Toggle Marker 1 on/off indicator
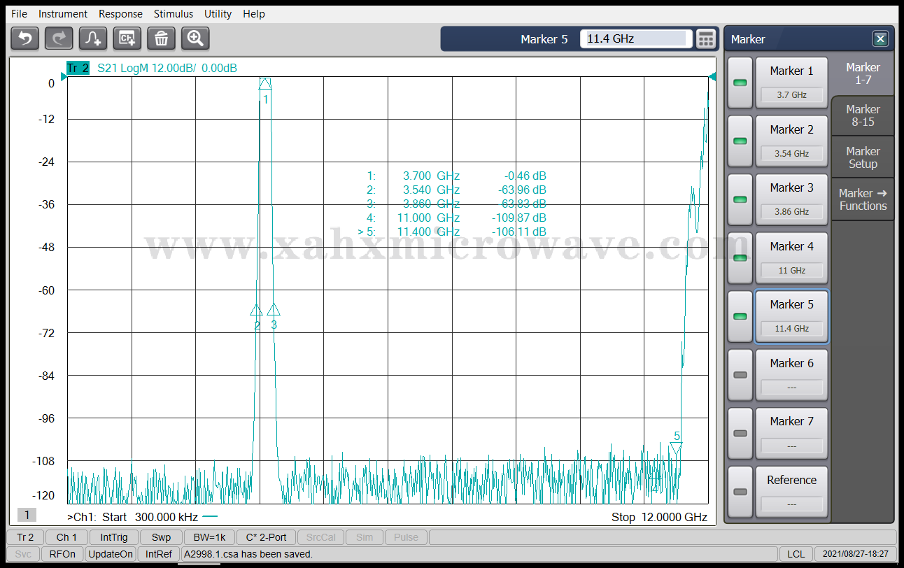 (740, 83)
